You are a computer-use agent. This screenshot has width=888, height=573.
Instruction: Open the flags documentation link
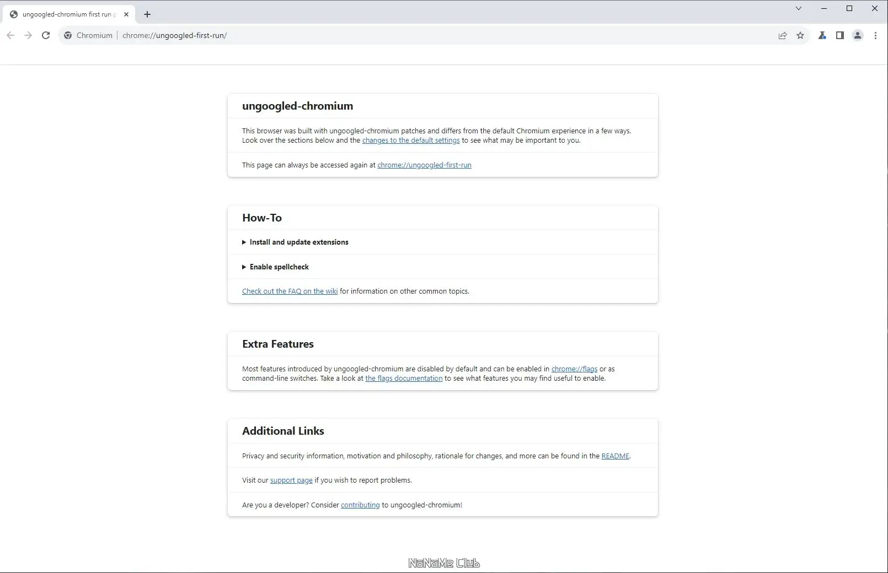tap(404, 379)
